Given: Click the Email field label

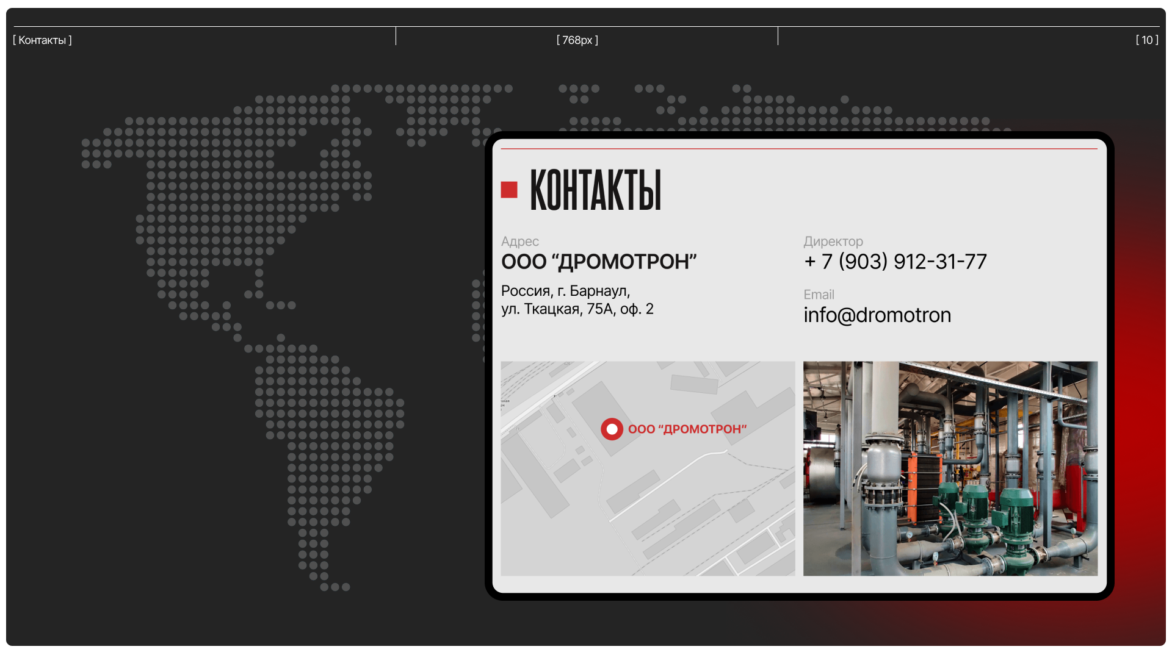Looking at the screenshot, I should click(x=819, y=295).
